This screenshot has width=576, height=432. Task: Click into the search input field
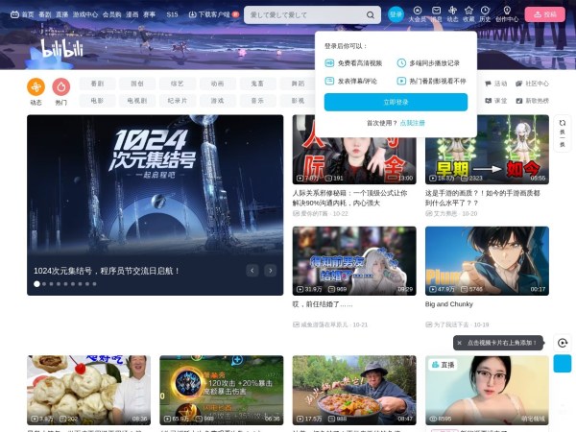[x=302, y=15]
